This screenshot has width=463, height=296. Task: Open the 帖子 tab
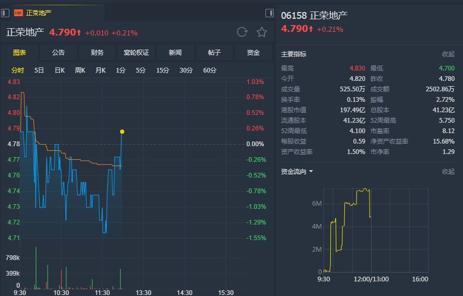pyautogui.click(x=214, y=53)
